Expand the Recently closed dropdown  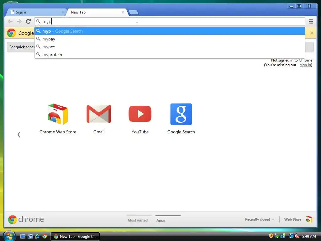(x=260, y=219)
